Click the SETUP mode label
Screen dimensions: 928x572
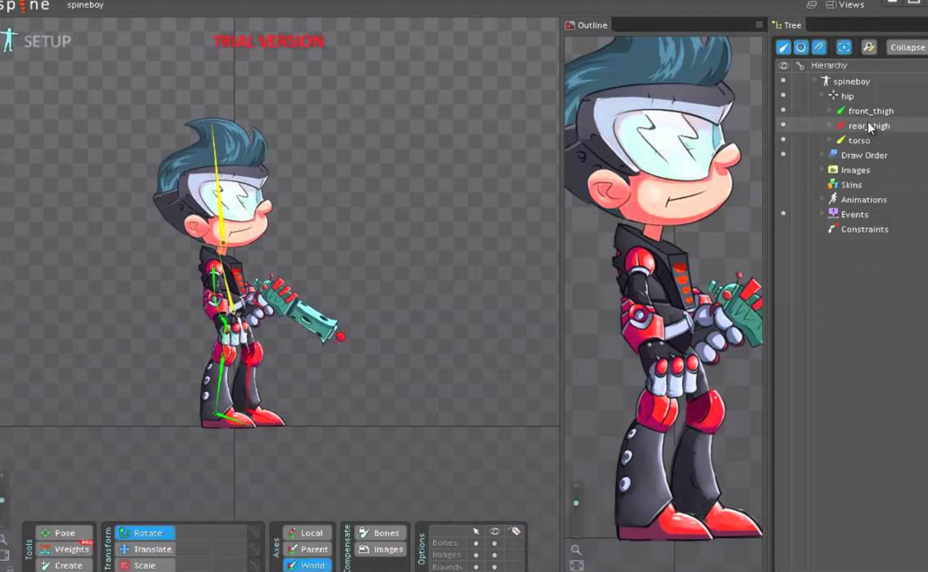(47, 42)
